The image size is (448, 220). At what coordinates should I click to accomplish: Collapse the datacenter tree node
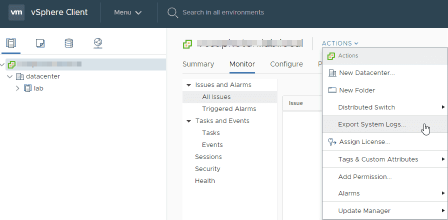click(x=9, y=76)
